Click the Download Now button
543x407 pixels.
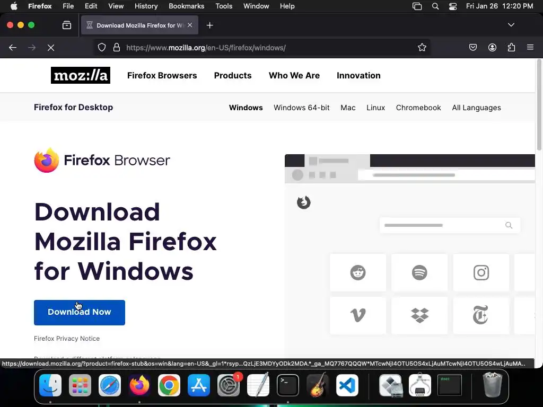click(80, 313)
